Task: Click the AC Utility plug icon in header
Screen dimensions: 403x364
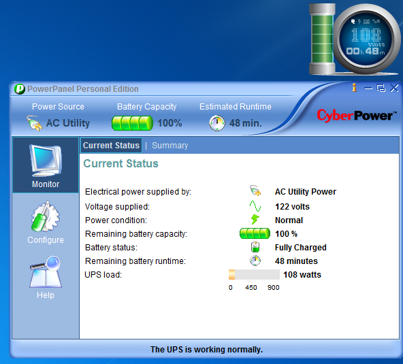Action: 34,123
